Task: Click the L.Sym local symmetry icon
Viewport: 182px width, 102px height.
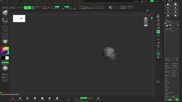Action: coord(158,39)
